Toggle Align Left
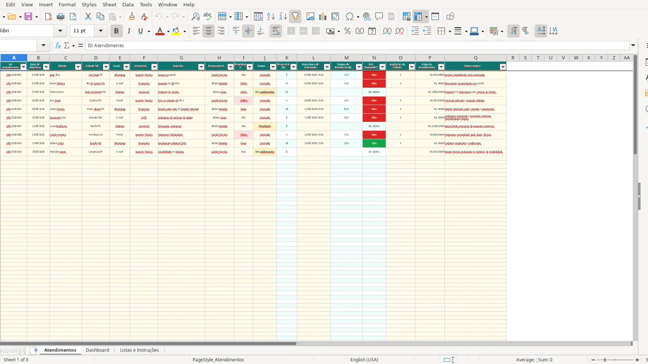Screen dimensions: 648x364 tap(196, 31)
